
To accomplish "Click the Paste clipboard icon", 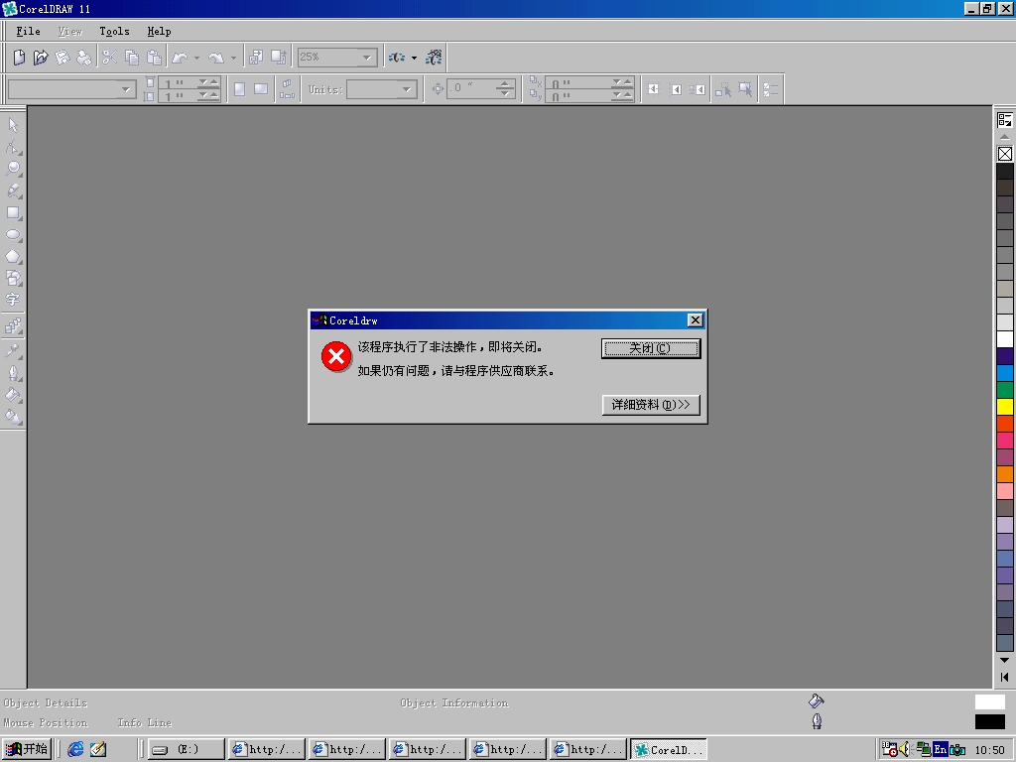I will [x=154, y=58].
